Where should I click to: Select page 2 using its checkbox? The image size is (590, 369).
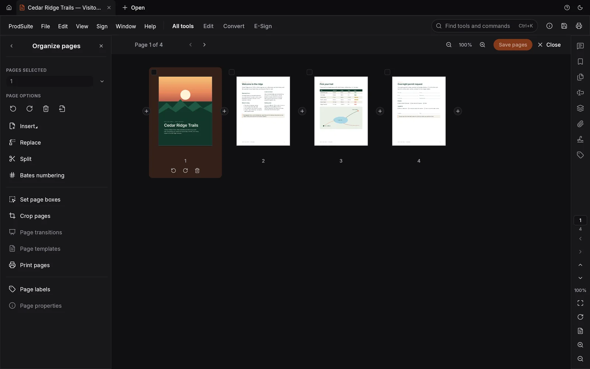232,72
